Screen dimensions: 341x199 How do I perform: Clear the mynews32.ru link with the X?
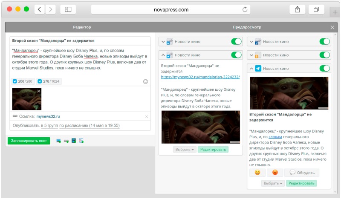[147, 116]
